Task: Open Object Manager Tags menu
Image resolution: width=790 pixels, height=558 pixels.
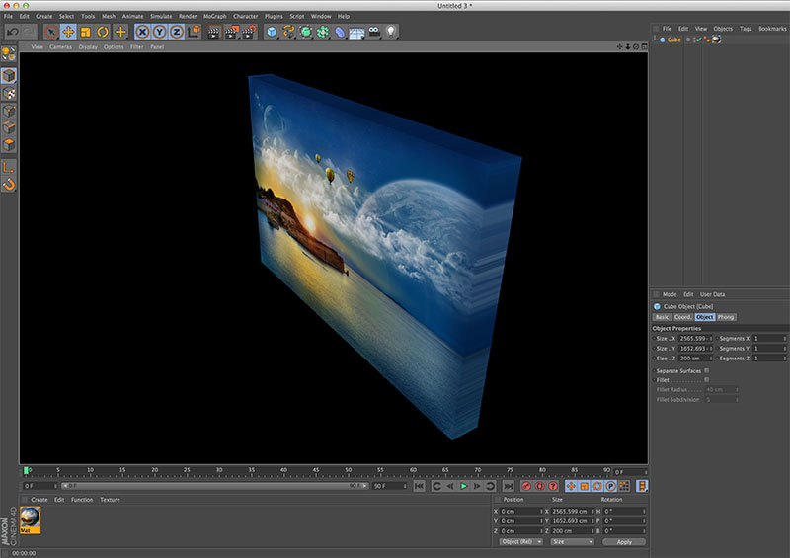Action: pos(746,29)
